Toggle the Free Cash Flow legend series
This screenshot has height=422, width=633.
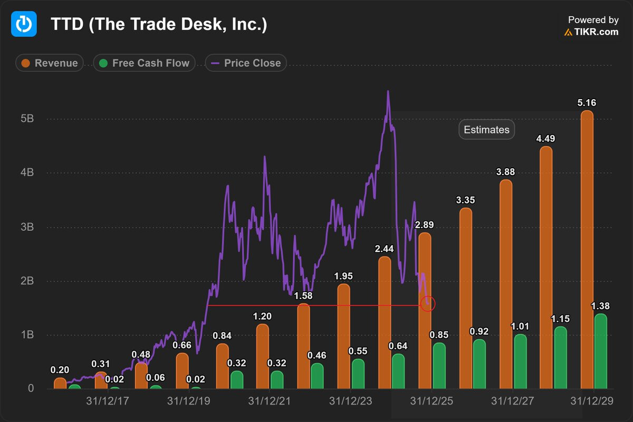144,63
